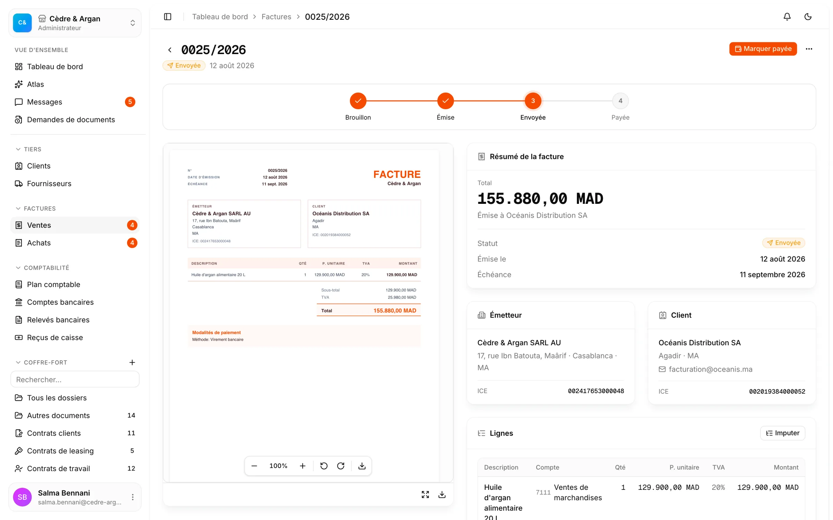Collapse the COFFRE-FORT section
This screenshot has height=520, width=833.
pos(41,363)
